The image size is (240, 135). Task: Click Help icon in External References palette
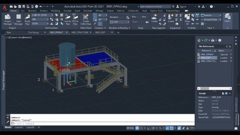point(220,40)
